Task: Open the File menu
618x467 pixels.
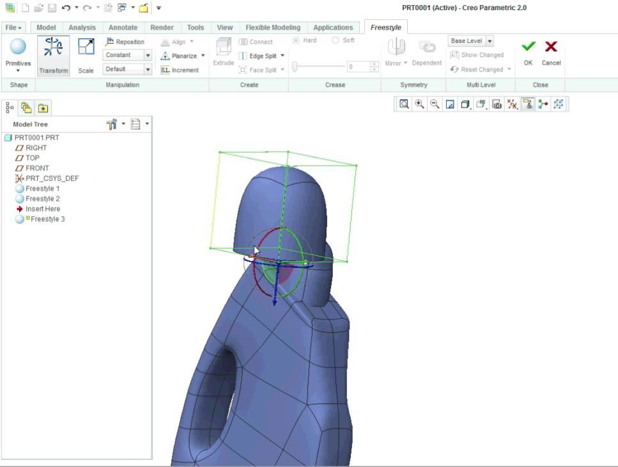Action: click(x=13, y=28)
